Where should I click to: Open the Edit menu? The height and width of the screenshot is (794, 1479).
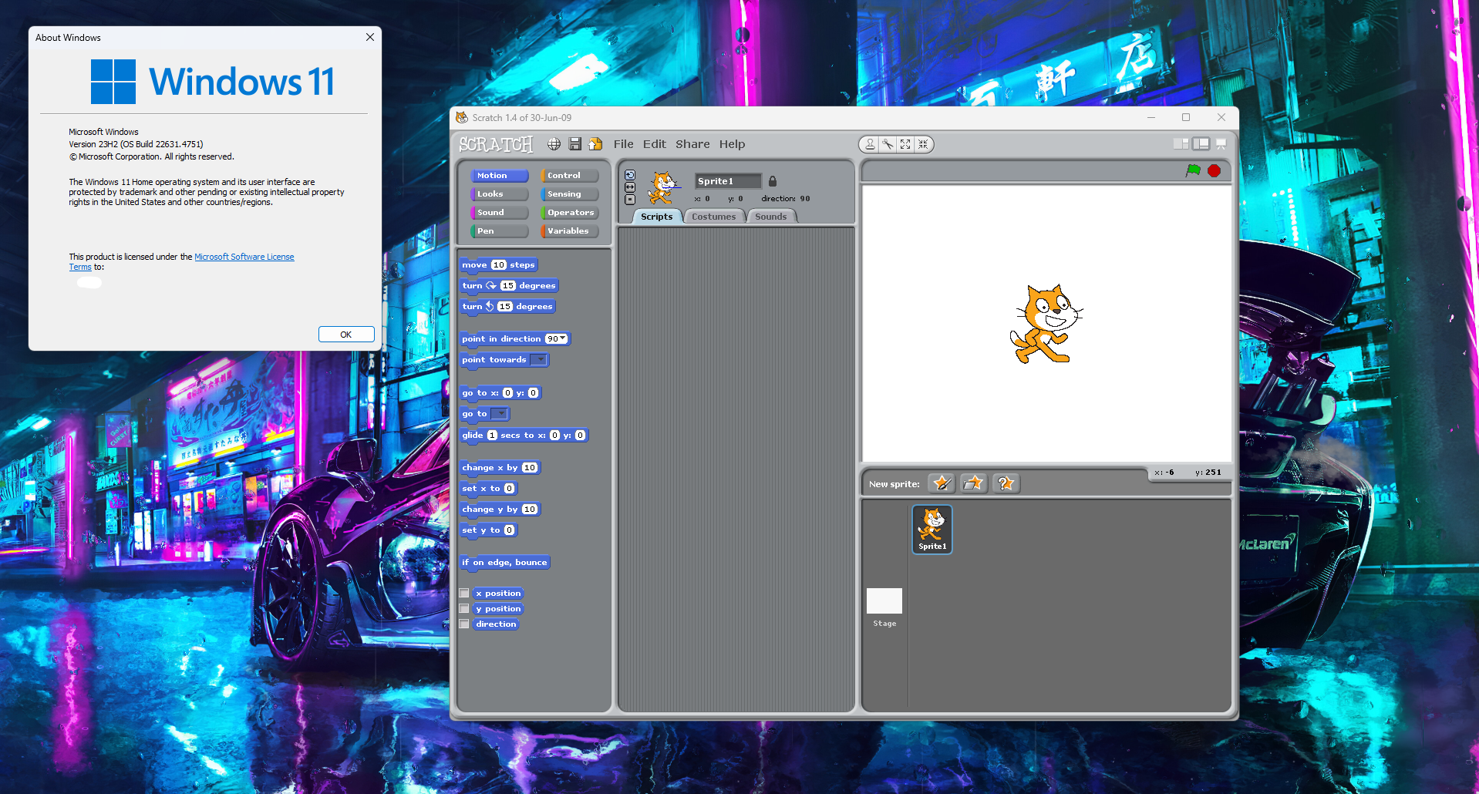[655, 144]
